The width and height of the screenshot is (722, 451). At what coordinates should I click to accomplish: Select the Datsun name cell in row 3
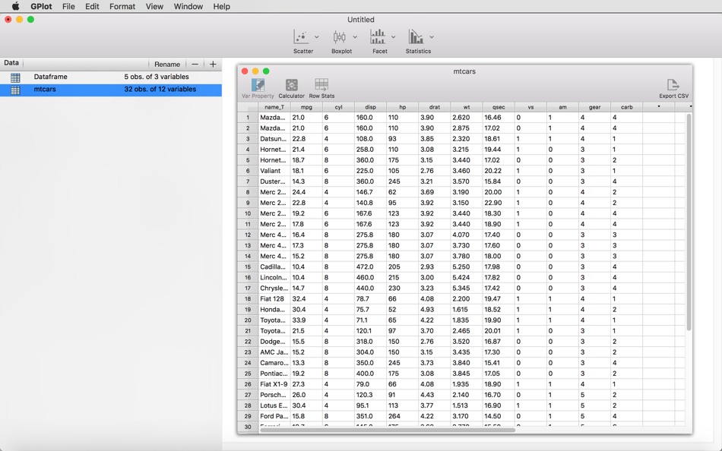tap(274, 139)
